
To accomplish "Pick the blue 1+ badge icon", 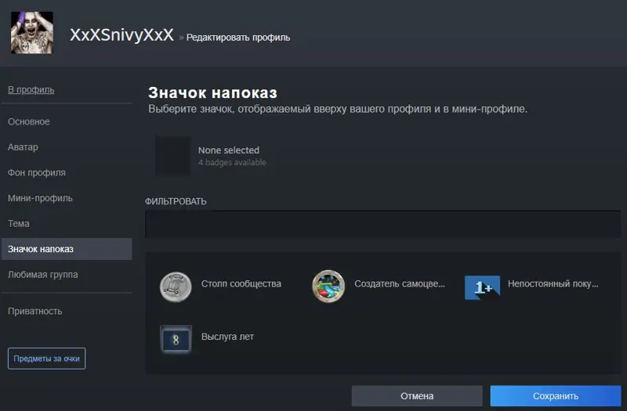I will coord(482,287).
